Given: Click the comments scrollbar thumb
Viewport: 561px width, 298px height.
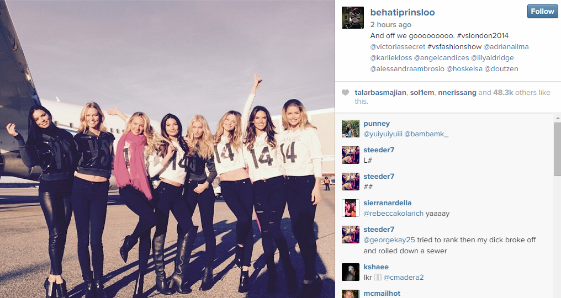Looking at the screenshot, I should pyautogui.click(x=558, y=149).
